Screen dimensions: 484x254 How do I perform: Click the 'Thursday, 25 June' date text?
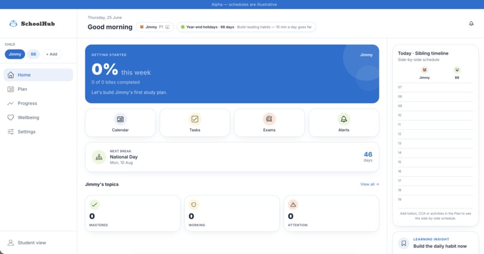[104, 17]
